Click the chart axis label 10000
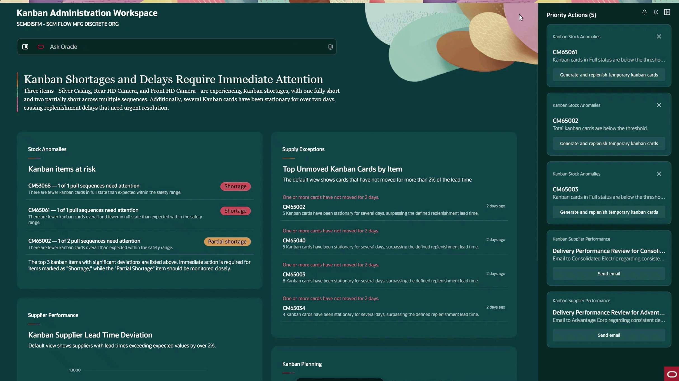The height and width of the screenshot is (381, 679). pos(75,370)
